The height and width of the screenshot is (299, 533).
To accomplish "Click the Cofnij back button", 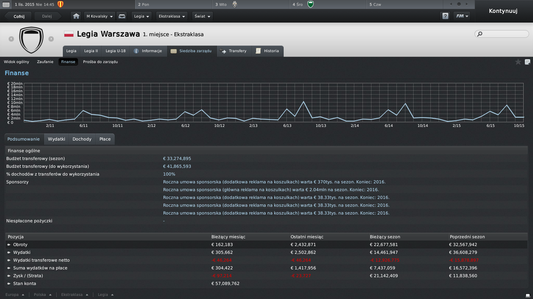I will 18,16.
